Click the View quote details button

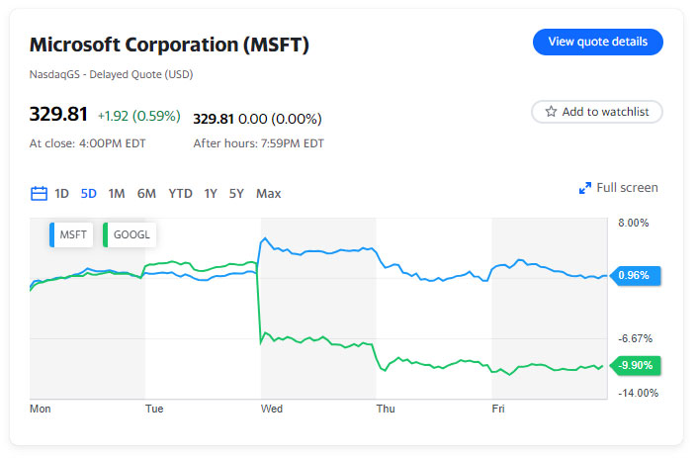click(597, 42)
